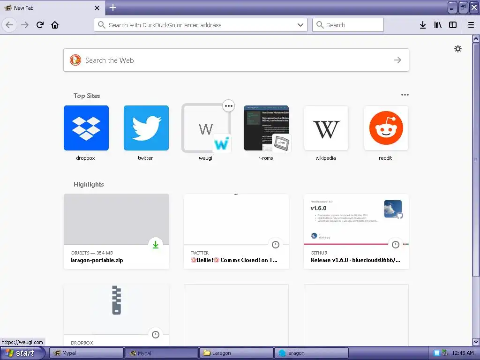Click the Top Sites heading
The height and width of the screenshot is (360, 480).
click(x=87, y=96)
